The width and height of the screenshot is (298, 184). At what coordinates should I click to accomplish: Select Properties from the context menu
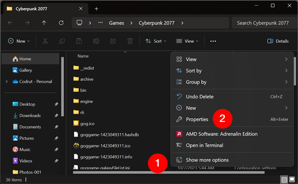tap(197, 119)
